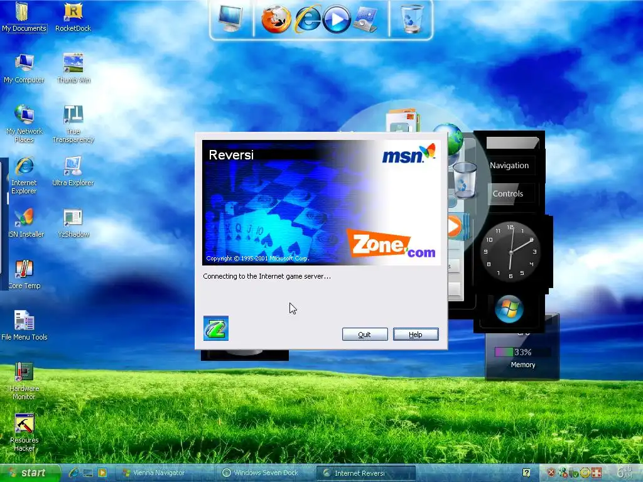Select the Resource Hacker desktop icon
This screenshot has width=643, height=482.
(x=24, y=432)
